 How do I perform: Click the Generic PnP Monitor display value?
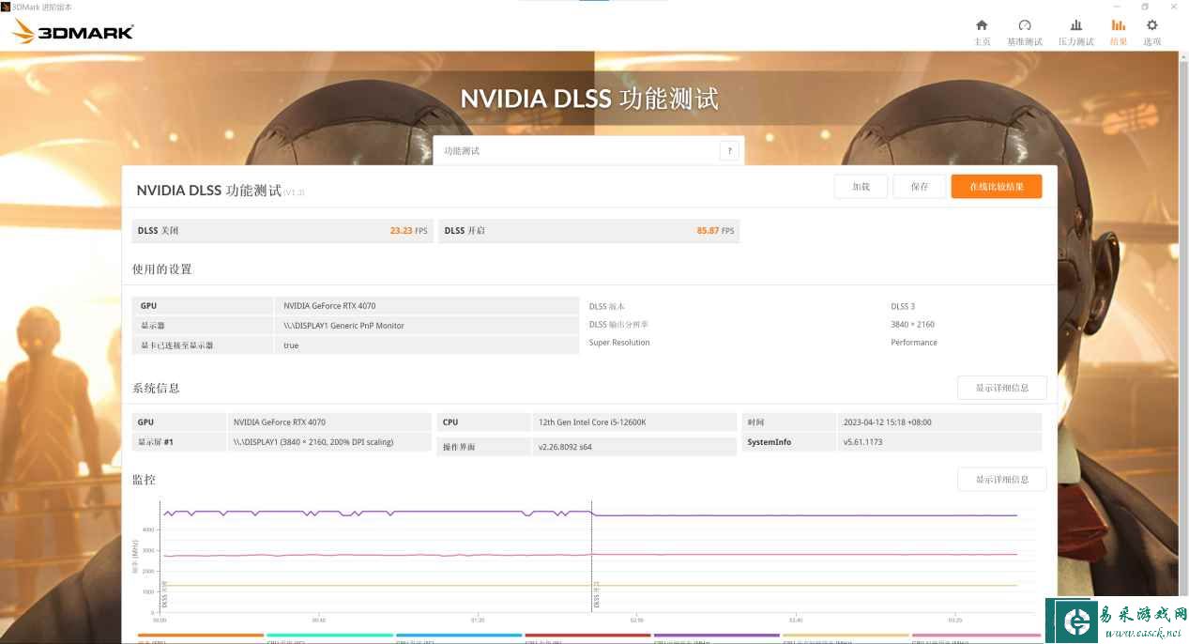tap(343, 326)
